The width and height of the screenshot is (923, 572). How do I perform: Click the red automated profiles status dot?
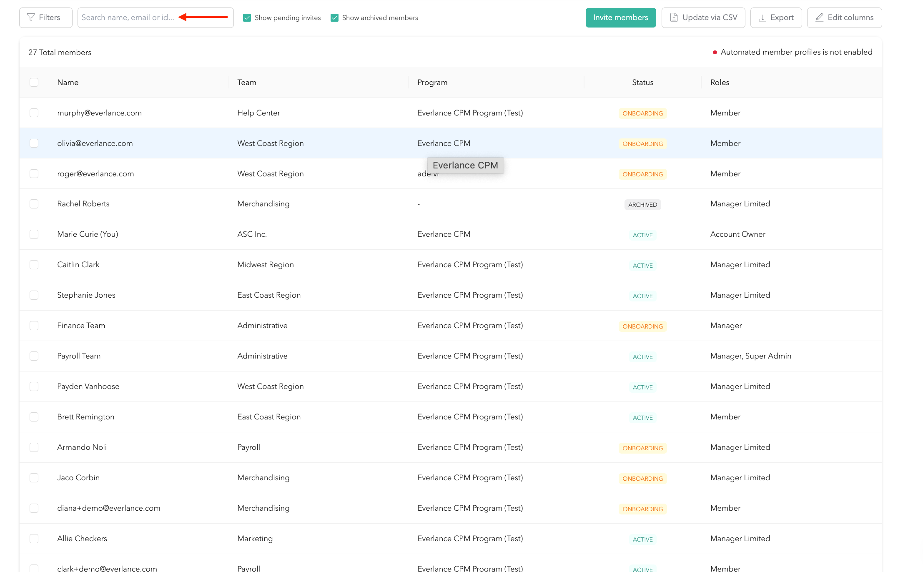coord(715,53)
